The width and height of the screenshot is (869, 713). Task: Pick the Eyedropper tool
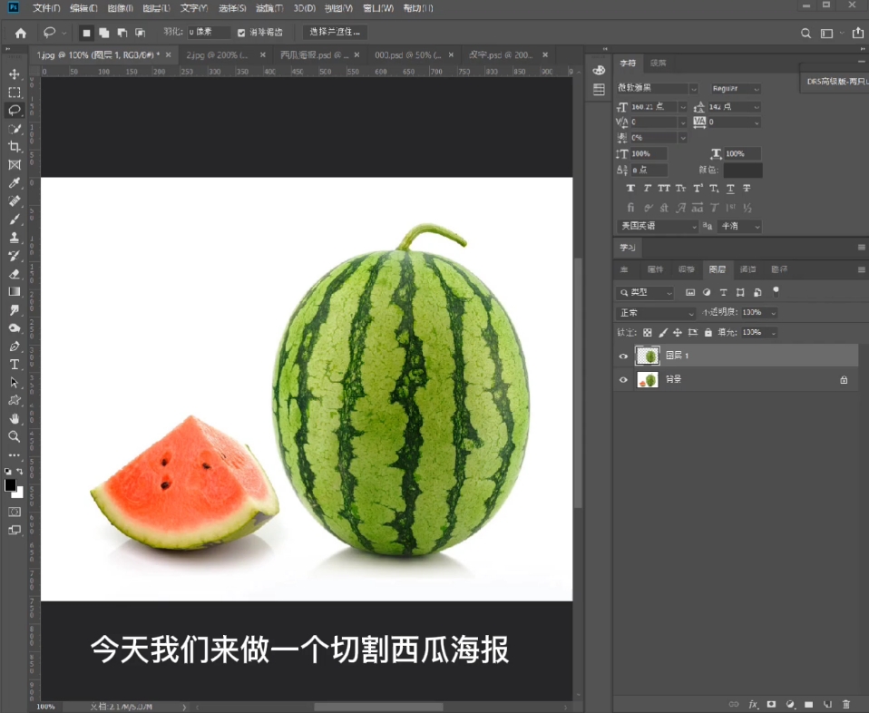tap(13, 182)
